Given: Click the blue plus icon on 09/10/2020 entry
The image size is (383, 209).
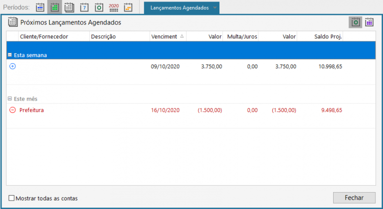Looking at the screenshot, I should (12, 66).
